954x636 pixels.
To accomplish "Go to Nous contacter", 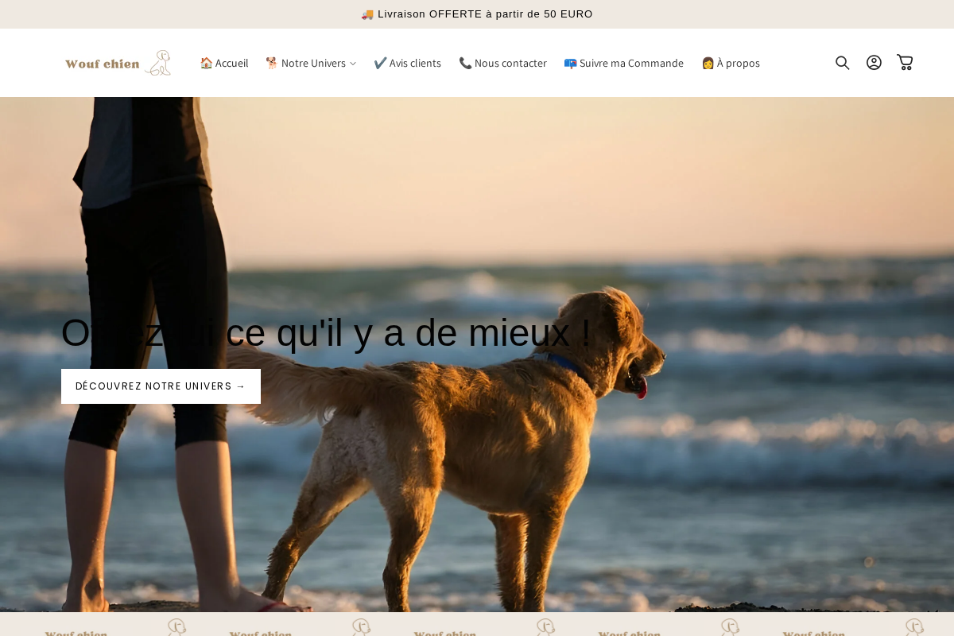I will [510, 63].
